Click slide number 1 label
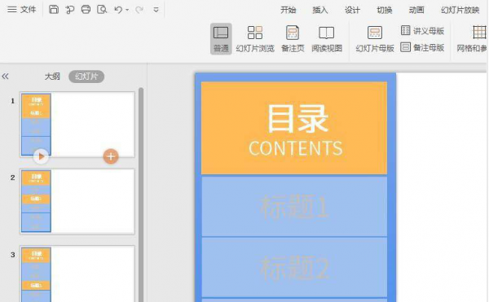 click(12, 101)
